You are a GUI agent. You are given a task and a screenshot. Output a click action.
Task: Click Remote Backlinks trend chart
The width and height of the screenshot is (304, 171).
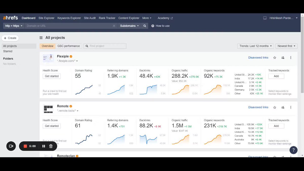tap(148, 139)
